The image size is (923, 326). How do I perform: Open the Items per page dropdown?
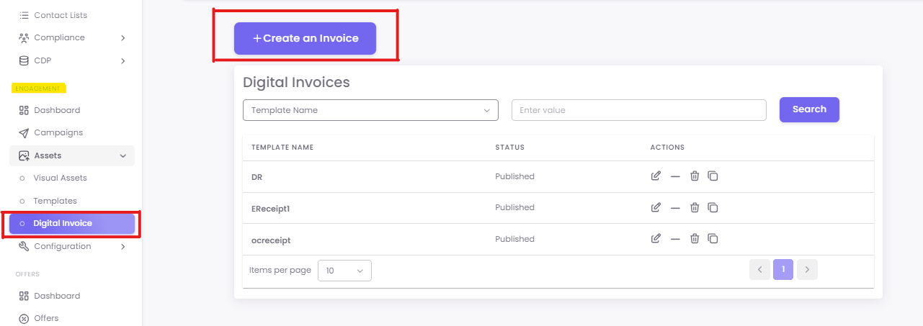344,271
